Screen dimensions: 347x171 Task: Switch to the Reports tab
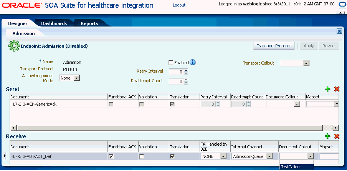[x=89, y=23]
